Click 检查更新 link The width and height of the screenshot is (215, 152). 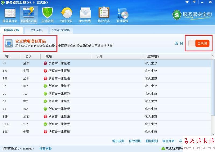click(x=45, y=149)
